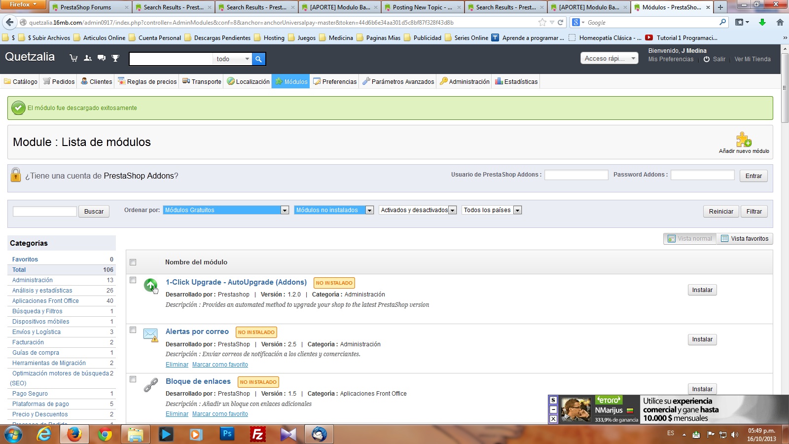Open Photoshop from the taskbar

tap(227, 434)
